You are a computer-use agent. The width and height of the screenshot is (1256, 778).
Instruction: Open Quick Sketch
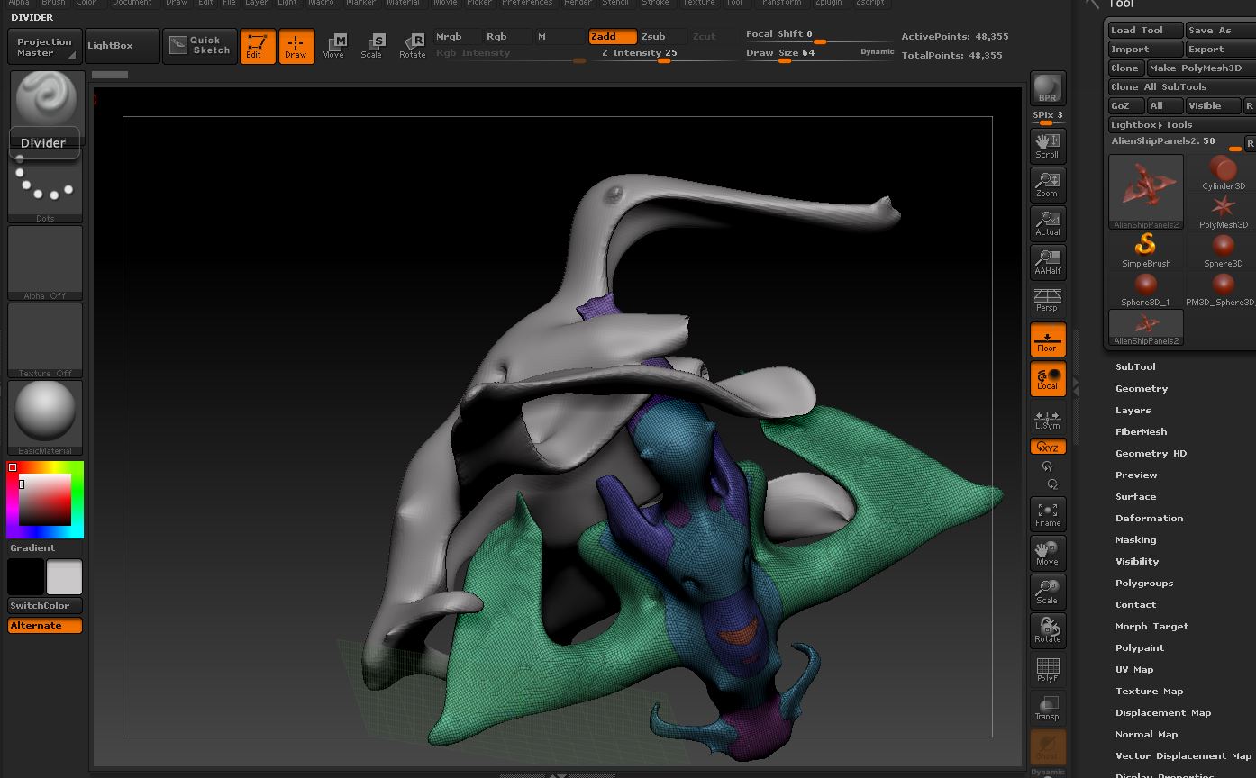click(200, 46)
